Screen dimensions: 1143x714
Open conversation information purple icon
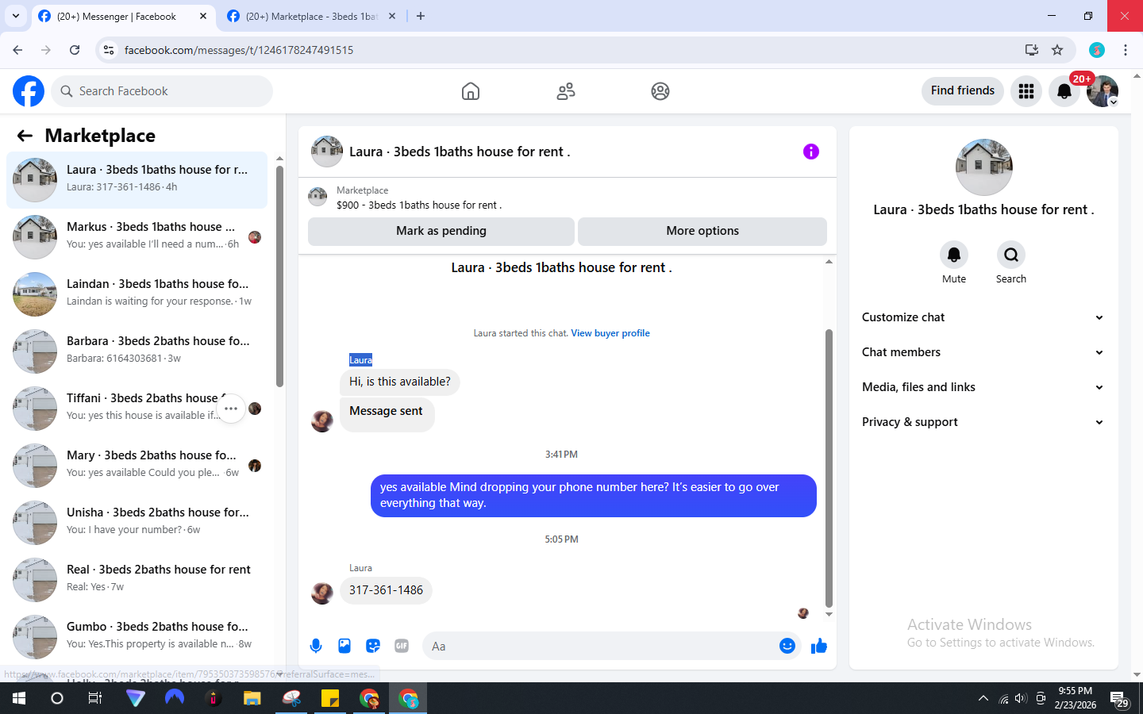click(x=810, y=152)
